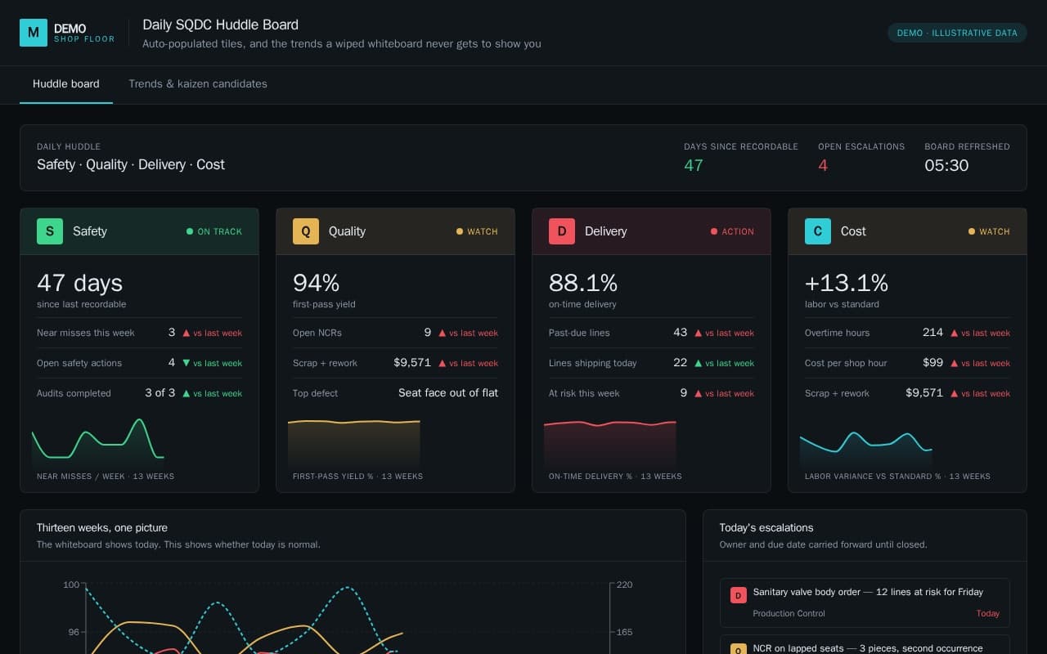This screenshot has height=654, width=1047.
Task: Select the 'Open safety actions' row
Action: (x=139, y=363)
